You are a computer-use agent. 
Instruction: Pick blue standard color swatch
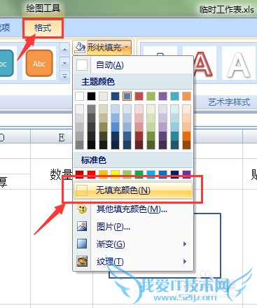coord(162,174)
